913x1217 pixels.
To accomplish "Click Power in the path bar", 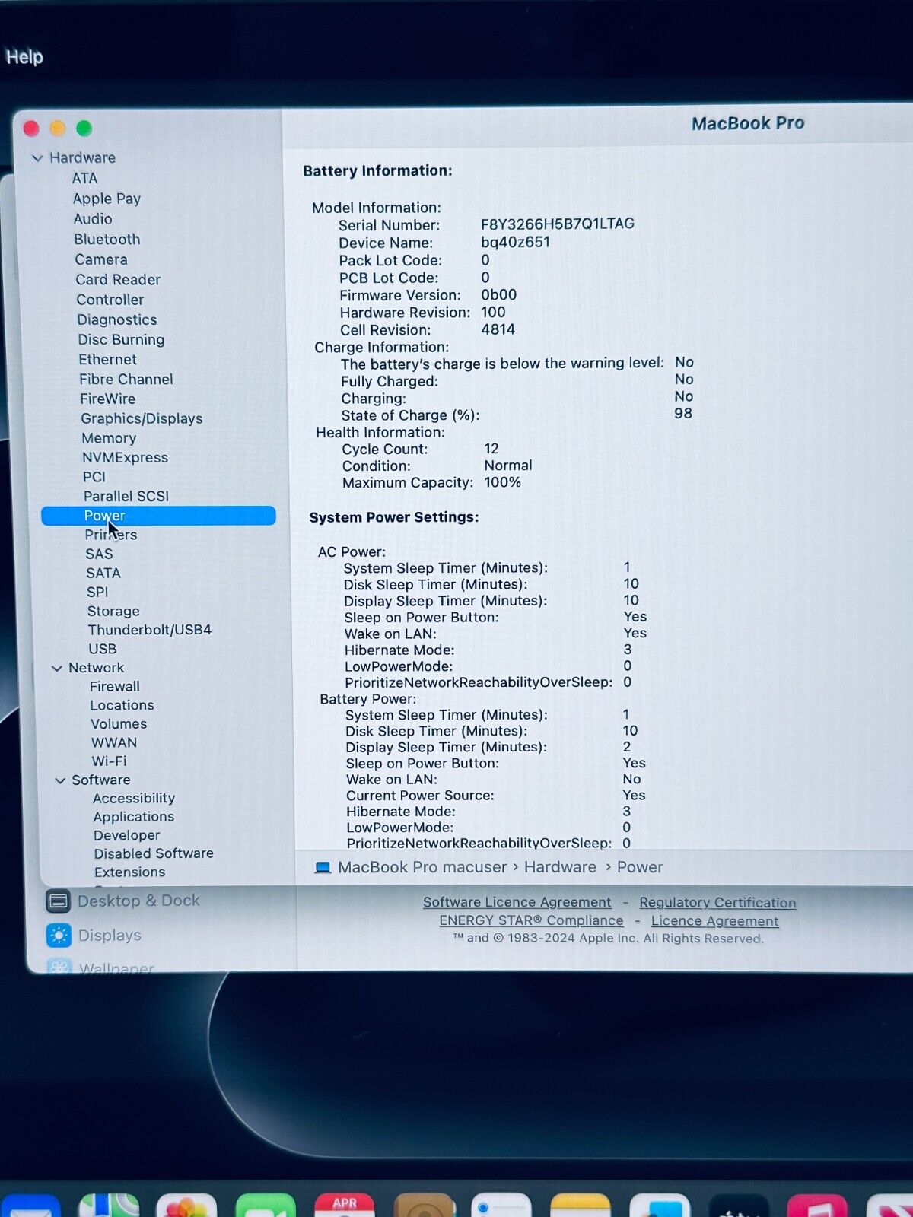I will point(640,867).
